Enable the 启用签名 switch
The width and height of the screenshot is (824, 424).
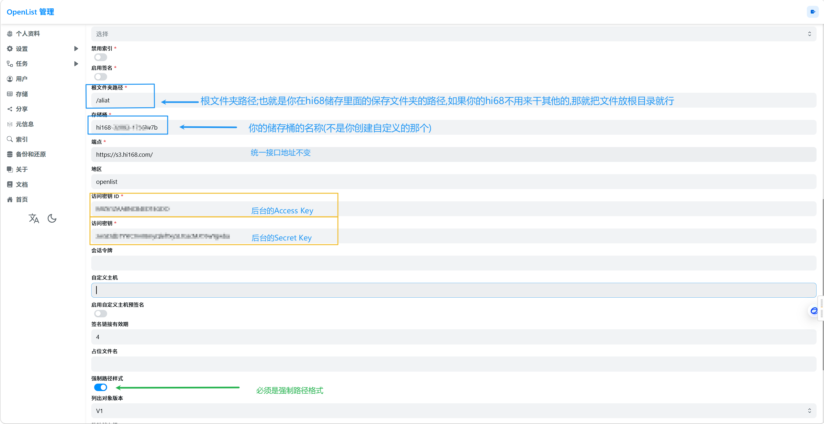pyautogui.click(x=100, y=77)
